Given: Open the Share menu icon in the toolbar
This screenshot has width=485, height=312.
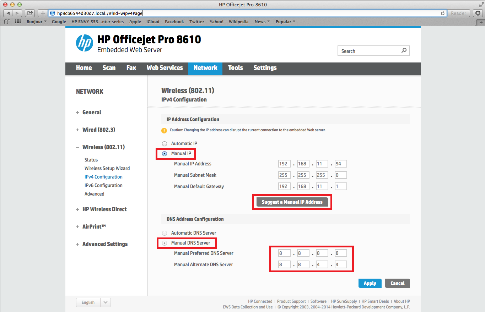Looking at the screenshot, I should (x=30, y=13).
